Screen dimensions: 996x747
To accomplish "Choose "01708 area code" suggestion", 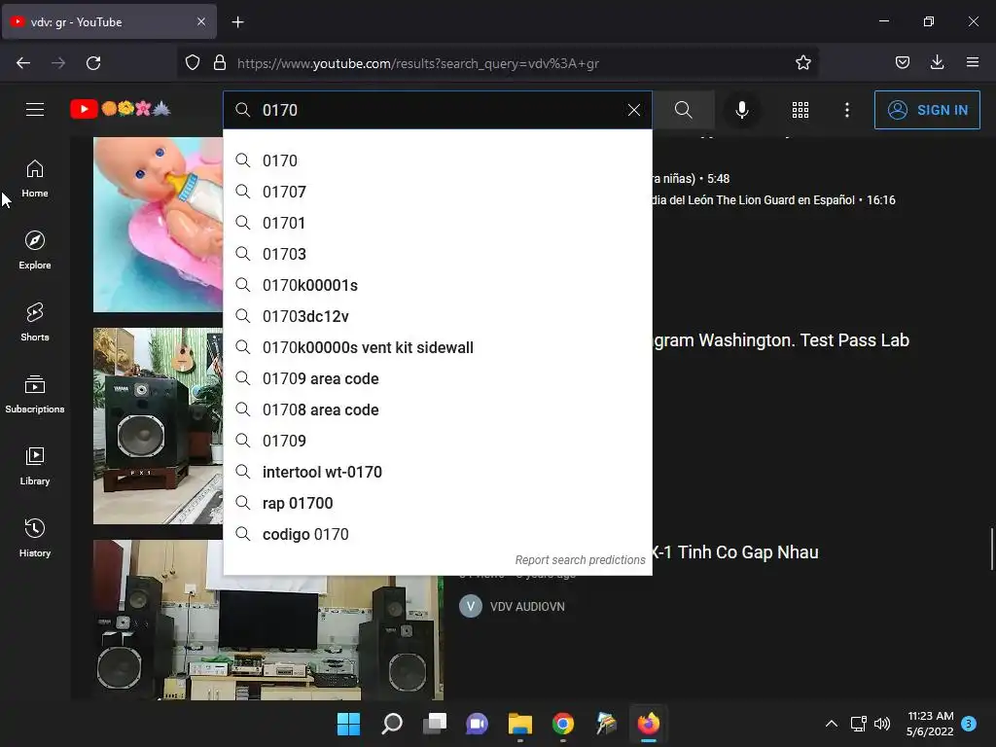I will [x=438, y=409].
